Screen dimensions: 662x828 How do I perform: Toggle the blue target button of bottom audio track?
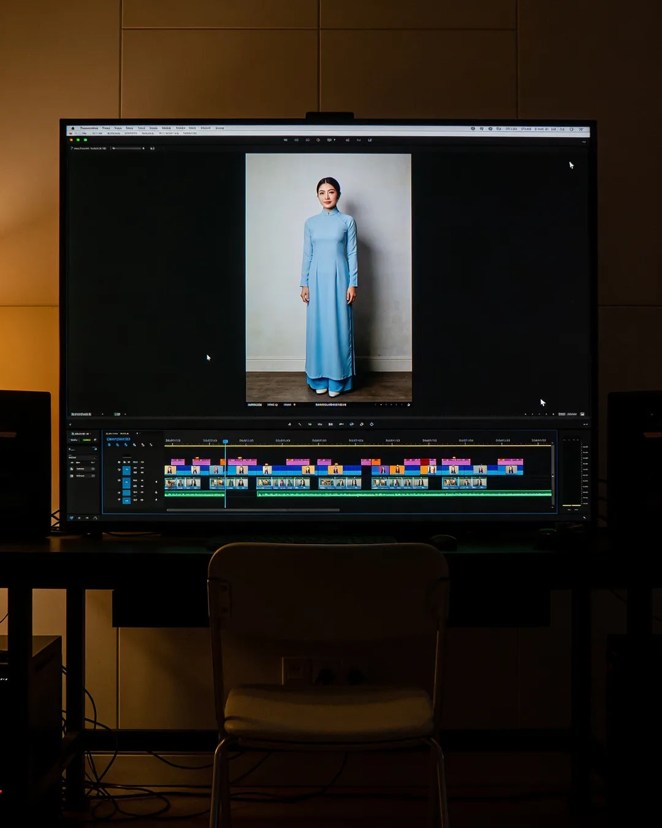126,500
